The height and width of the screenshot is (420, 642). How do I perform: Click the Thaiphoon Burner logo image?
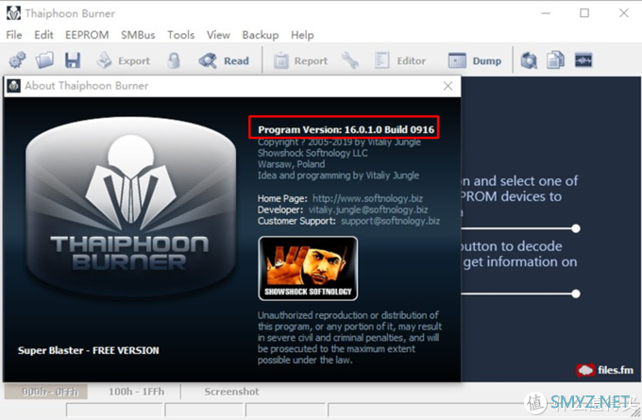[x=130, y=208]
